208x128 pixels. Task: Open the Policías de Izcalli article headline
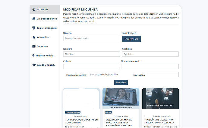click(160, 121)
